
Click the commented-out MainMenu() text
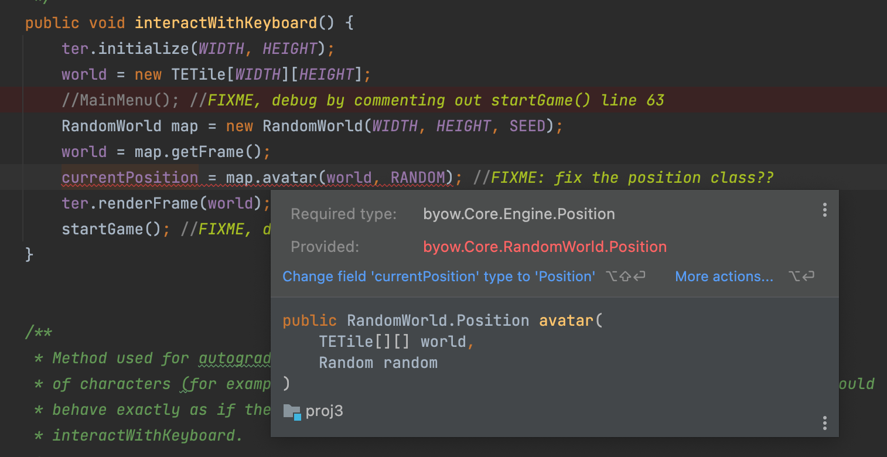coord(120,100)
